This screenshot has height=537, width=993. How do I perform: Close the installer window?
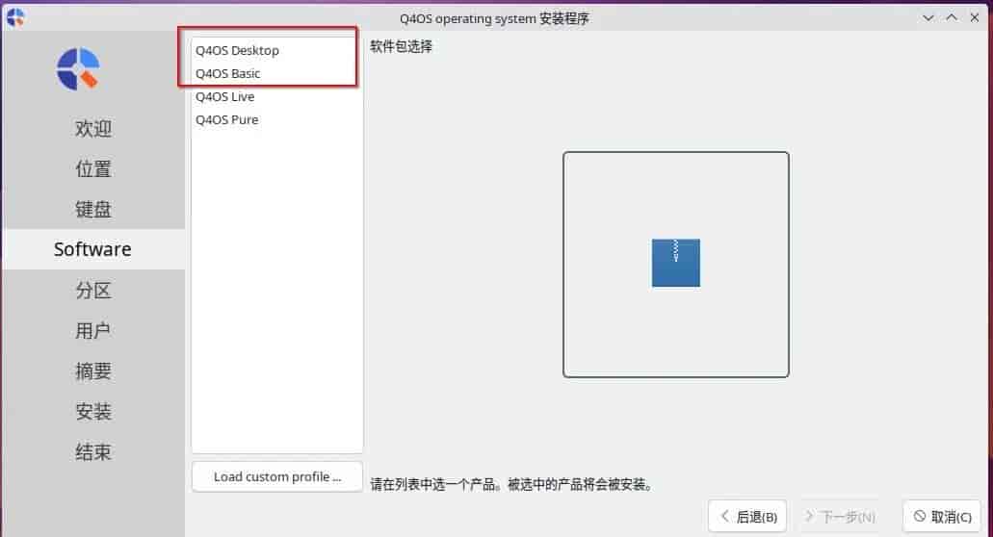coord(975,17)
